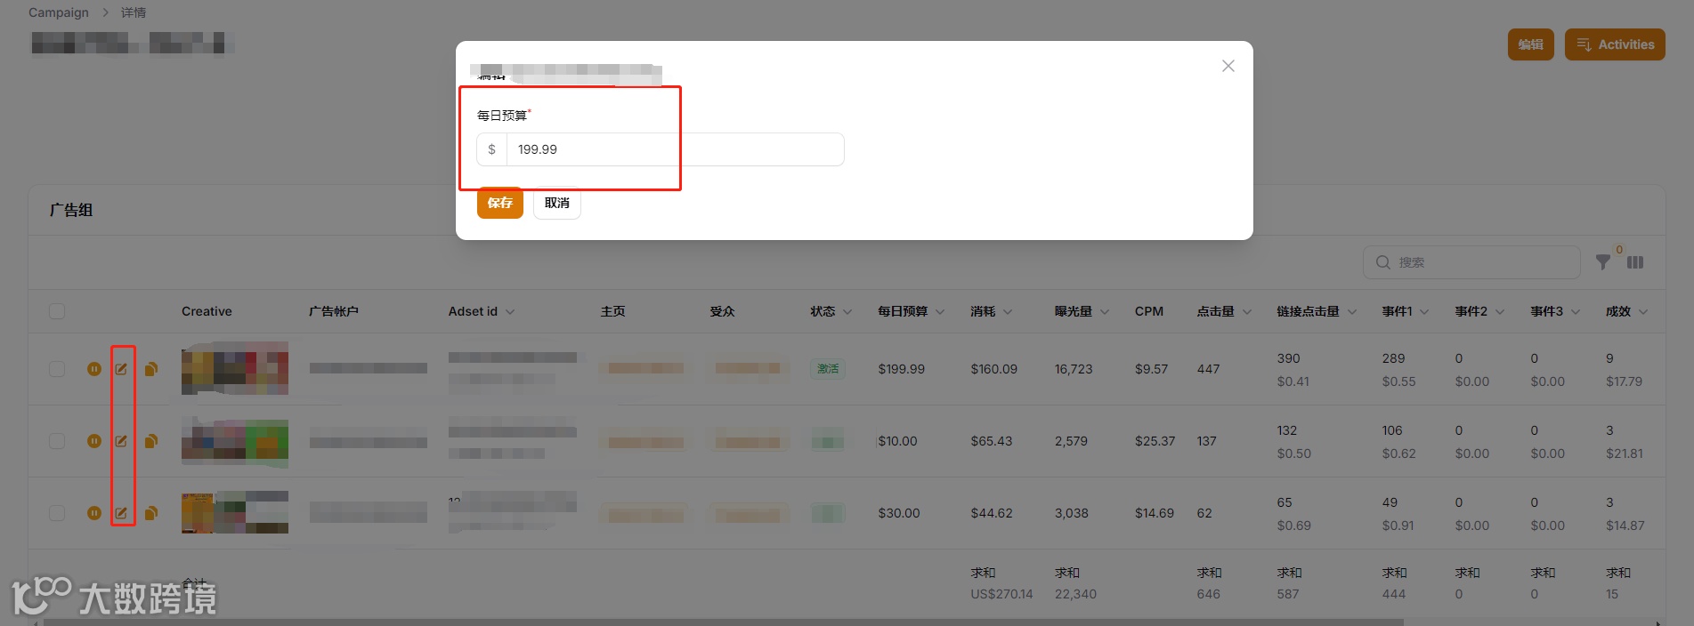The height and width of the screenshot is (626, 1694).
Task: Click the CPM column header
Action: pyautogui.click(x=1149, y=311)
